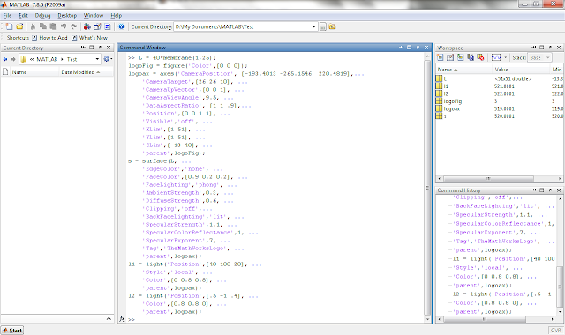Launch Simulink from the toolbar icon
Image resolution: width=565 pixels, height=335 pixels.
[x=87, y=26]
